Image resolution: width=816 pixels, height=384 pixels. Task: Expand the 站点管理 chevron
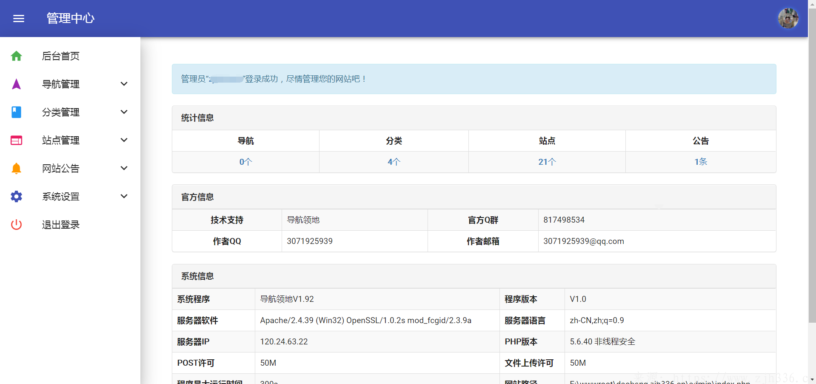click(x=124, y=140)
